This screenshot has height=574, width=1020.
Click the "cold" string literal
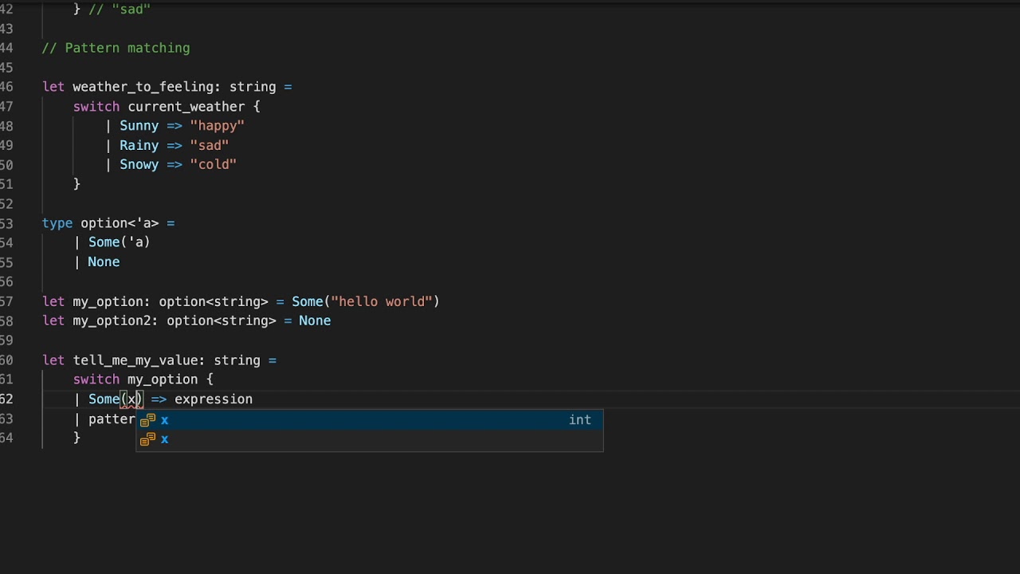(x=213, y=165)
